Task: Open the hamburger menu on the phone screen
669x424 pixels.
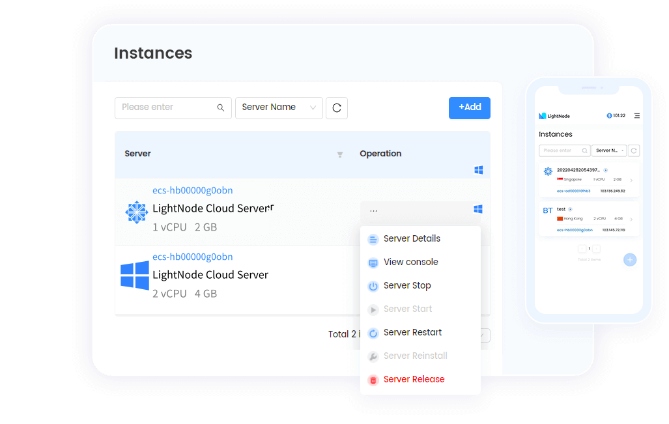Action: tap(637, 115)
